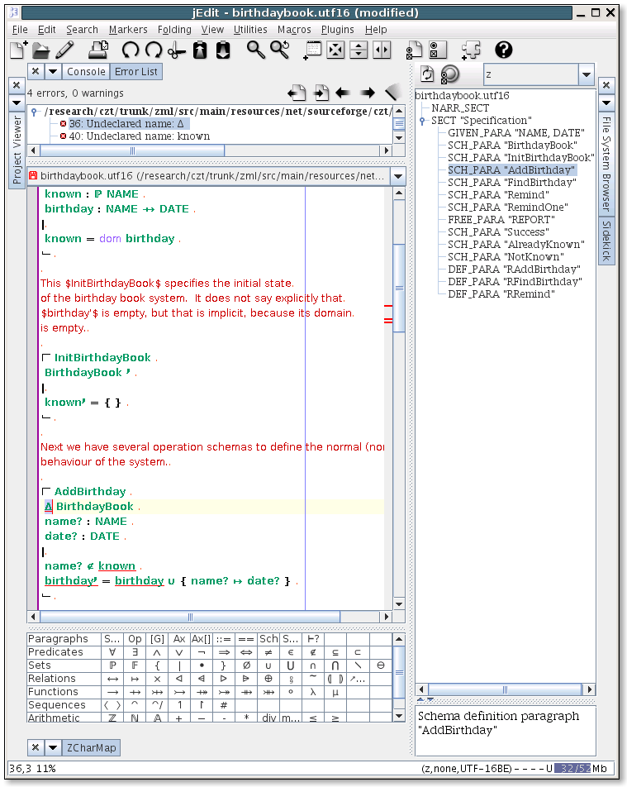
Task: Undo last edit via toolbar
Action: click(x=131, y=50)
